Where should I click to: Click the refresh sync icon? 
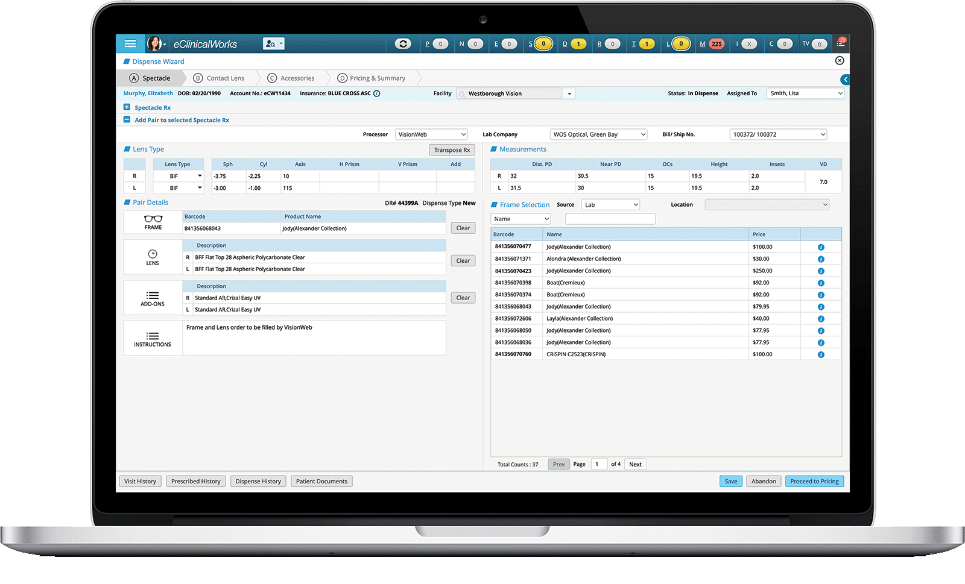(403, 43)
